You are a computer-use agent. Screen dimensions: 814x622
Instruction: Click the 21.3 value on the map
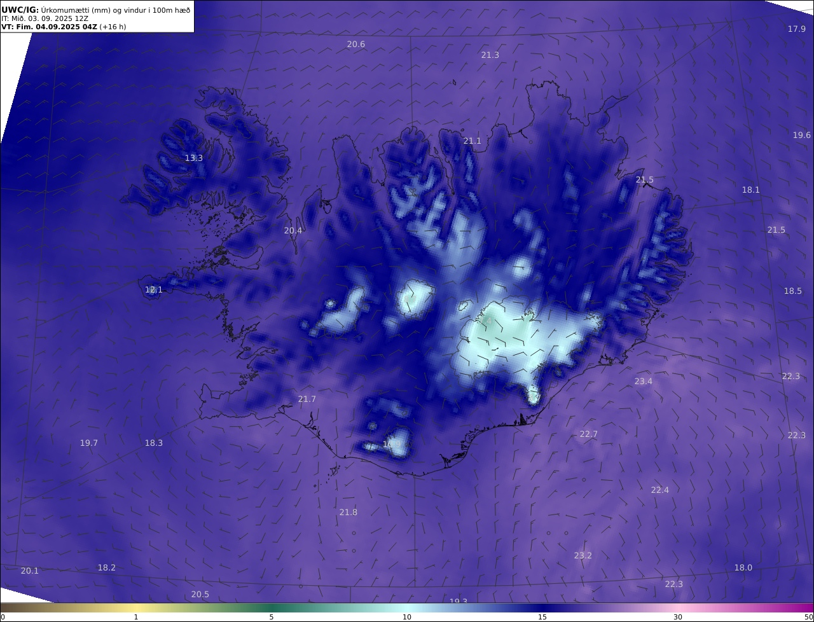pos(490,55)
